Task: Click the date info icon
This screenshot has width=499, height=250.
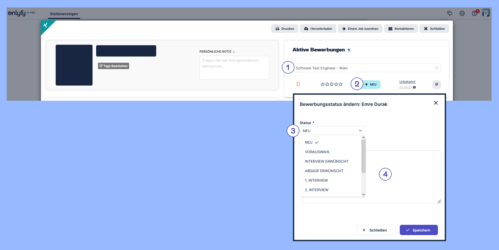Action: pos(414,87)
